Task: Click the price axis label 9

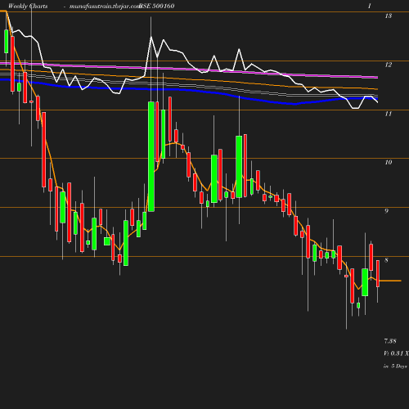Action: point(386,211)
